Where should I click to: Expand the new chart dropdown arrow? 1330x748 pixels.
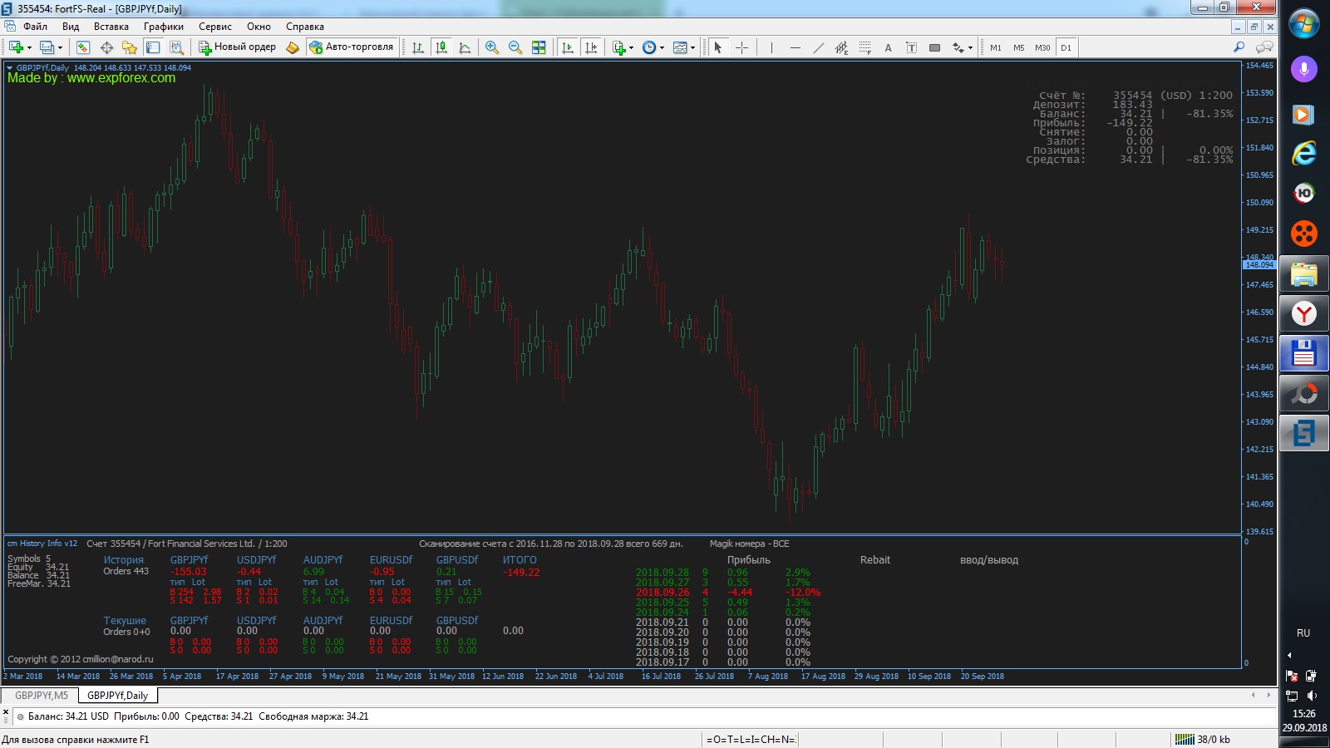pos(29,47)
